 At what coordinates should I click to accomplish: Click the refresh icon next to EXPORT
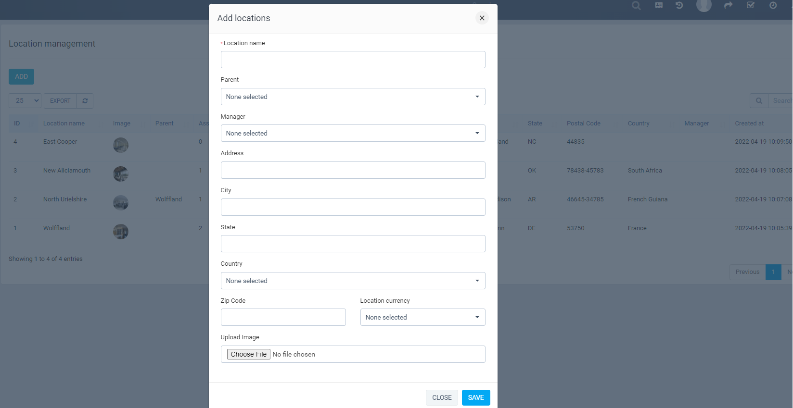pyautogui.click(x=85, y=101)
